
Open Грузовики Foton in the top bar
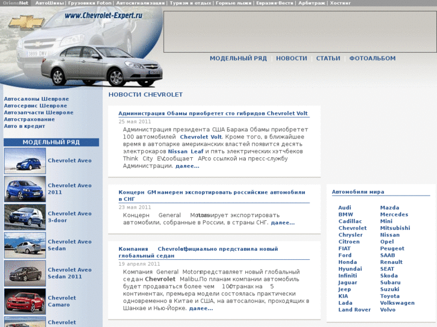[90, 3]
